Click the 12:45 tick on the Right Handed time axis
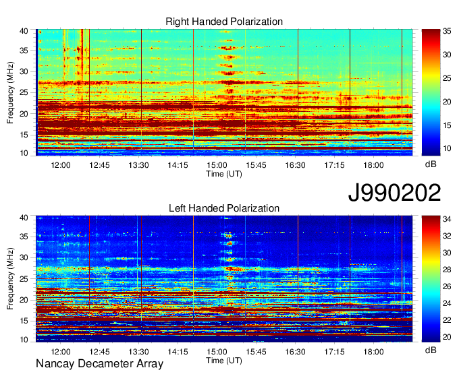This screenshot has height=372, width=459. coord(99,165)
